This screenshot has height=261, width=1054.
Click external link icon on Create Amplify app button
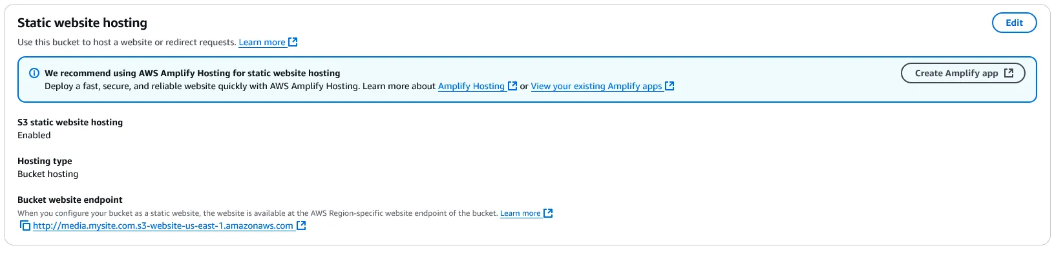1009,73
